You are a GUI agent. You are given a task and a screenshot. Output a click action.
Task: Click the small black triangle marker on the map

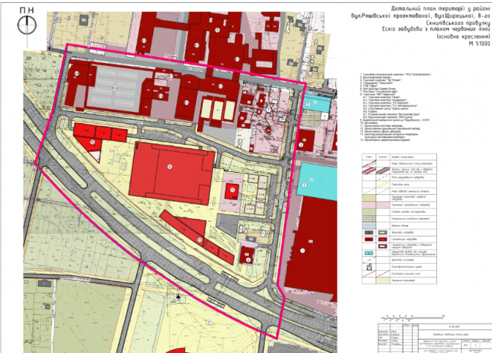point(177,296)
